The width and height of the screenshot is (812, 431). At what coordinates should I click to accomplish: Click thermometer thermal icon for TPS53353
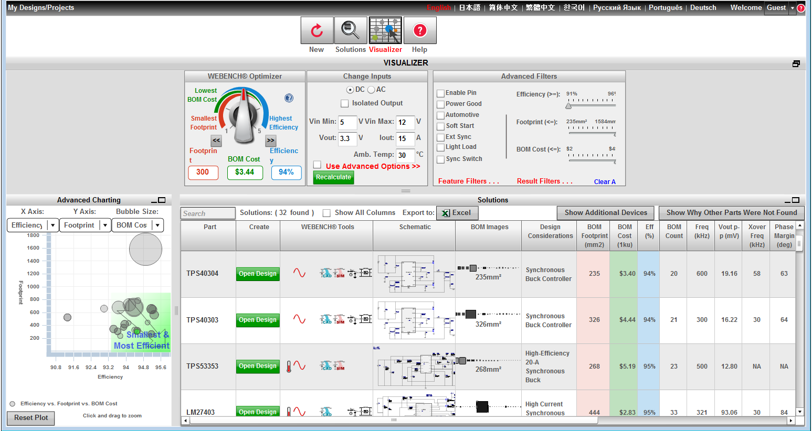(x=289, y=366)
